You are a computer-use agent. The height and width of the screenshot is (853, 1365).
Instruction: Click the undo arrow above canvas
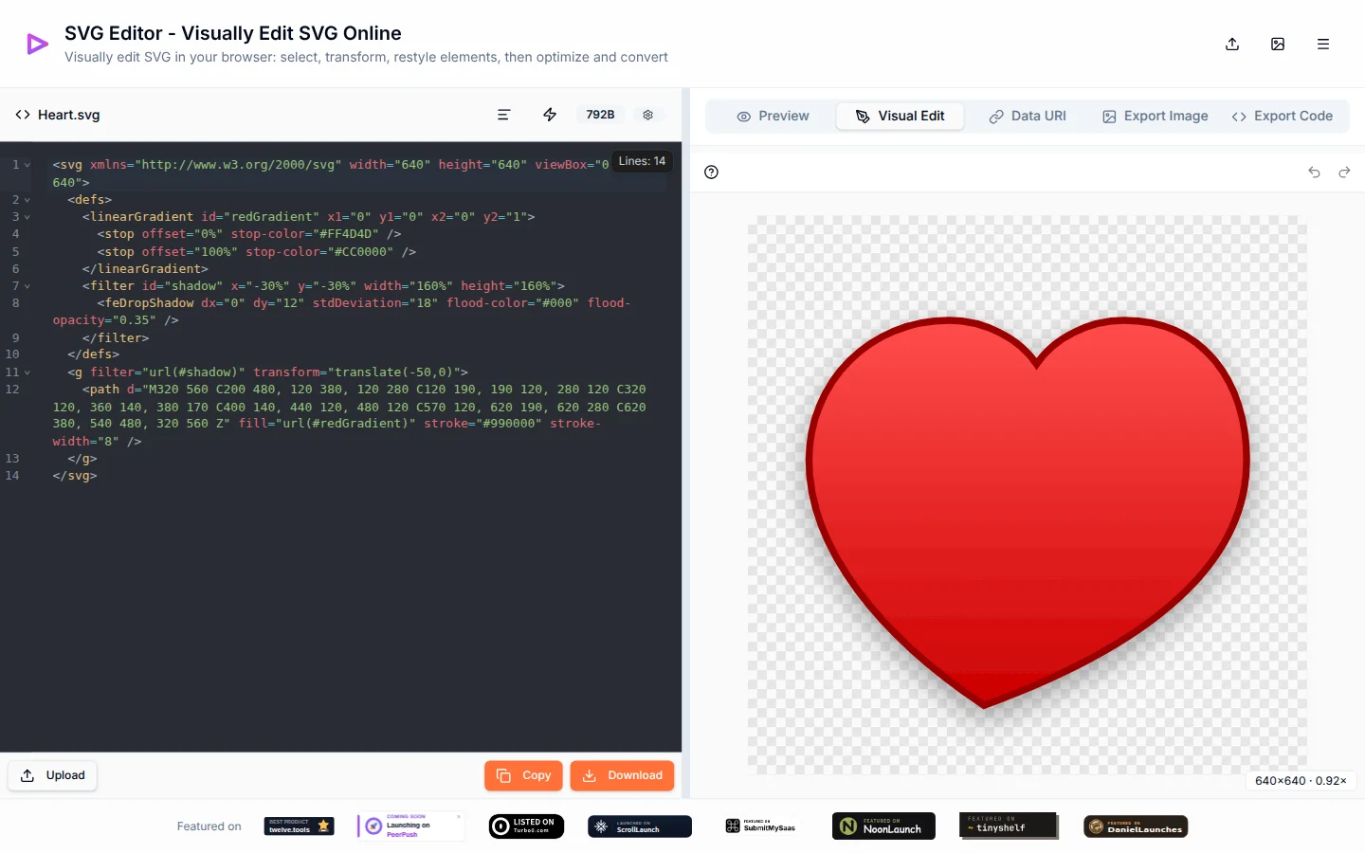point(1314,172)
